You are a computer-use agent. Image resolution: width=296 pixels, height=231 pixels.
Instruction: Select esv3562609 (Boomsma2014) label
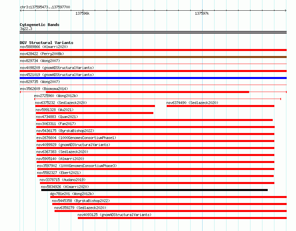click(44, 89)
